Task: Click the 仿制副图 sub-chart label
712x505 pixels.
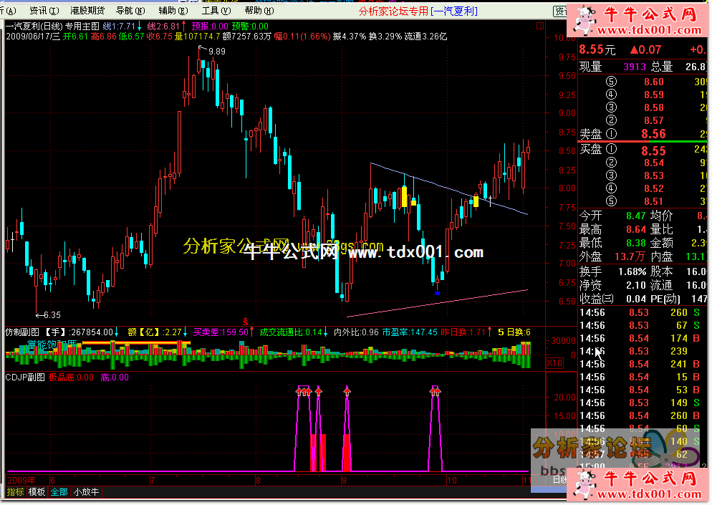Action: (x=22, y=332)
